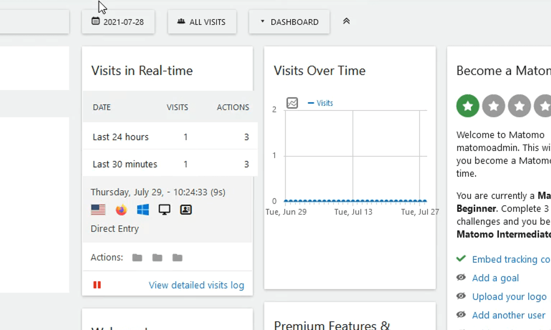
Task: Click the second grey star badge
Action: [x=494, y=106]
